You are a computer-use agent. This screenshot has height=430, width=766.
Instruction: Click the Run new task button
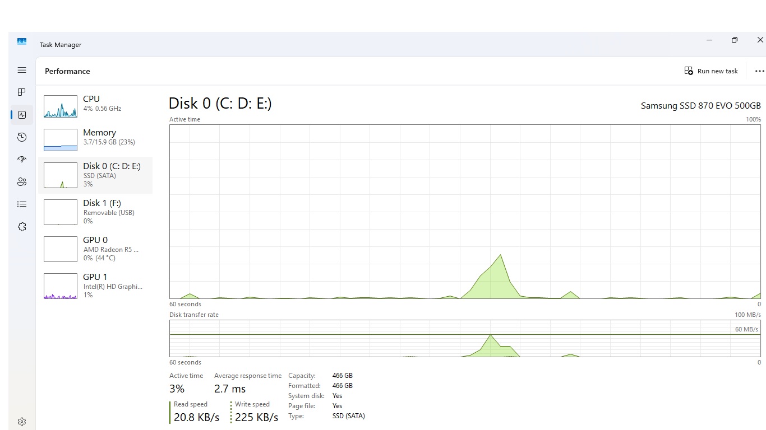coord(711,71)
